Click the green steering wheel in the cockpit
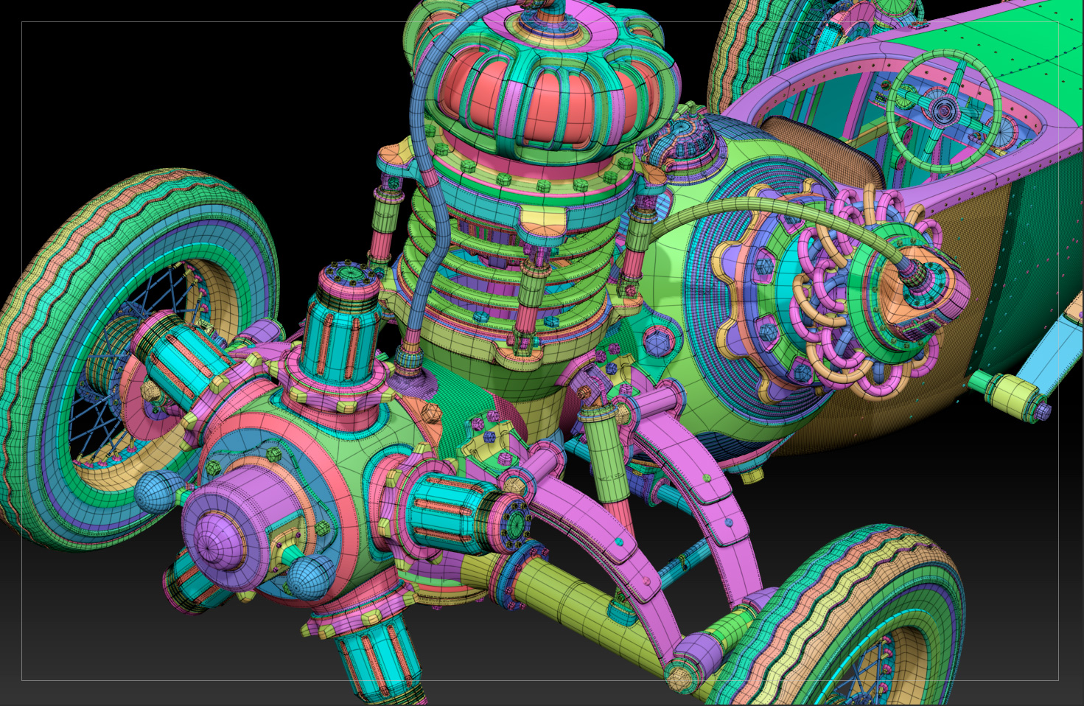 (944, 111)
